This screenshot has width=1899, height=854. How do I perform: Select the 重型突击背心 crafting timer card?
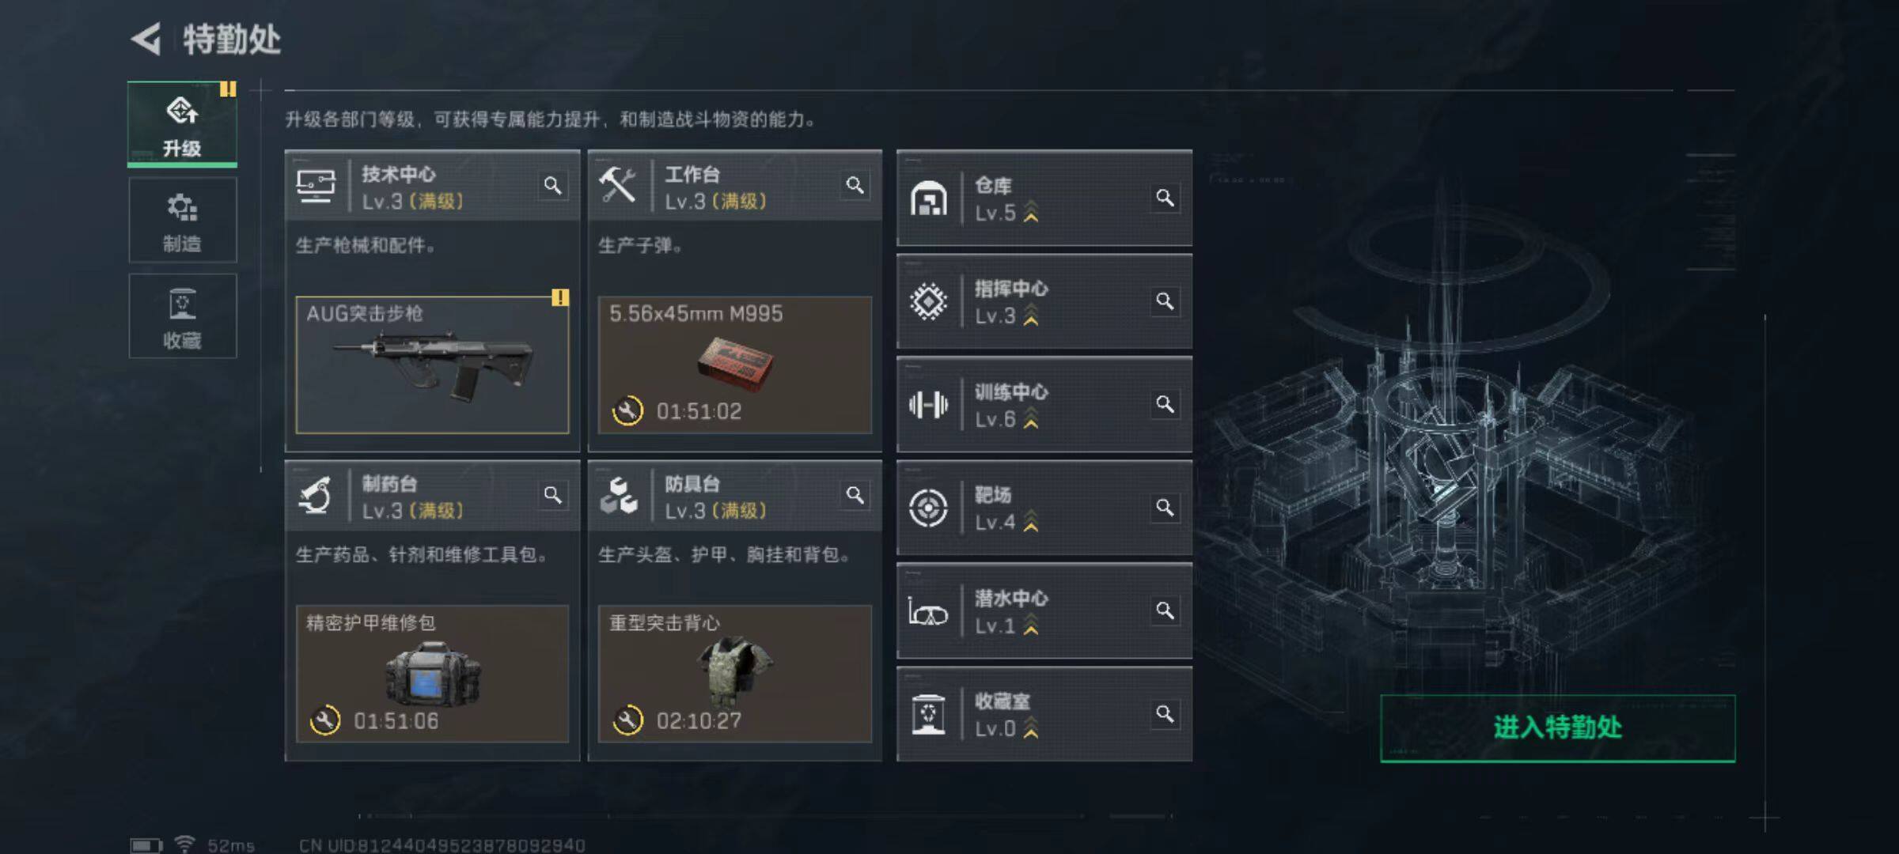[735, 674]
